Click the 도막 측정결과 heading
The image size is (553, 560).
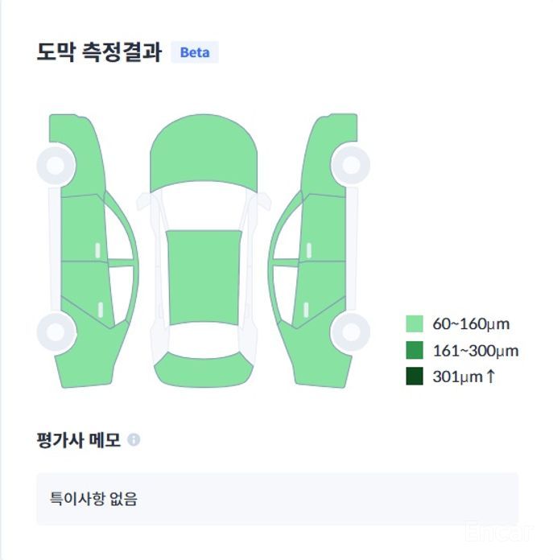click(x=99, y=52)
